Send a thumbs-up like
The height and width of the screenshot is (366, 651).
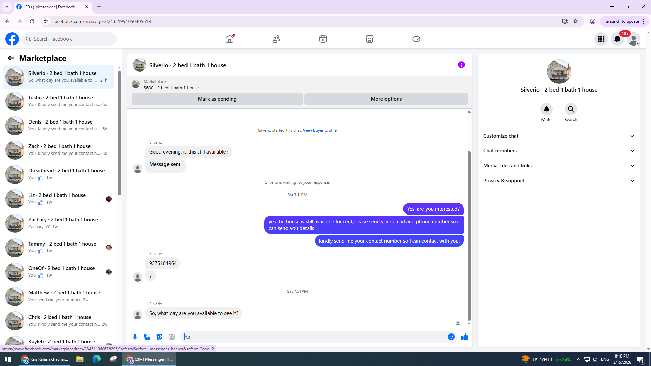[x=465, y=337]
